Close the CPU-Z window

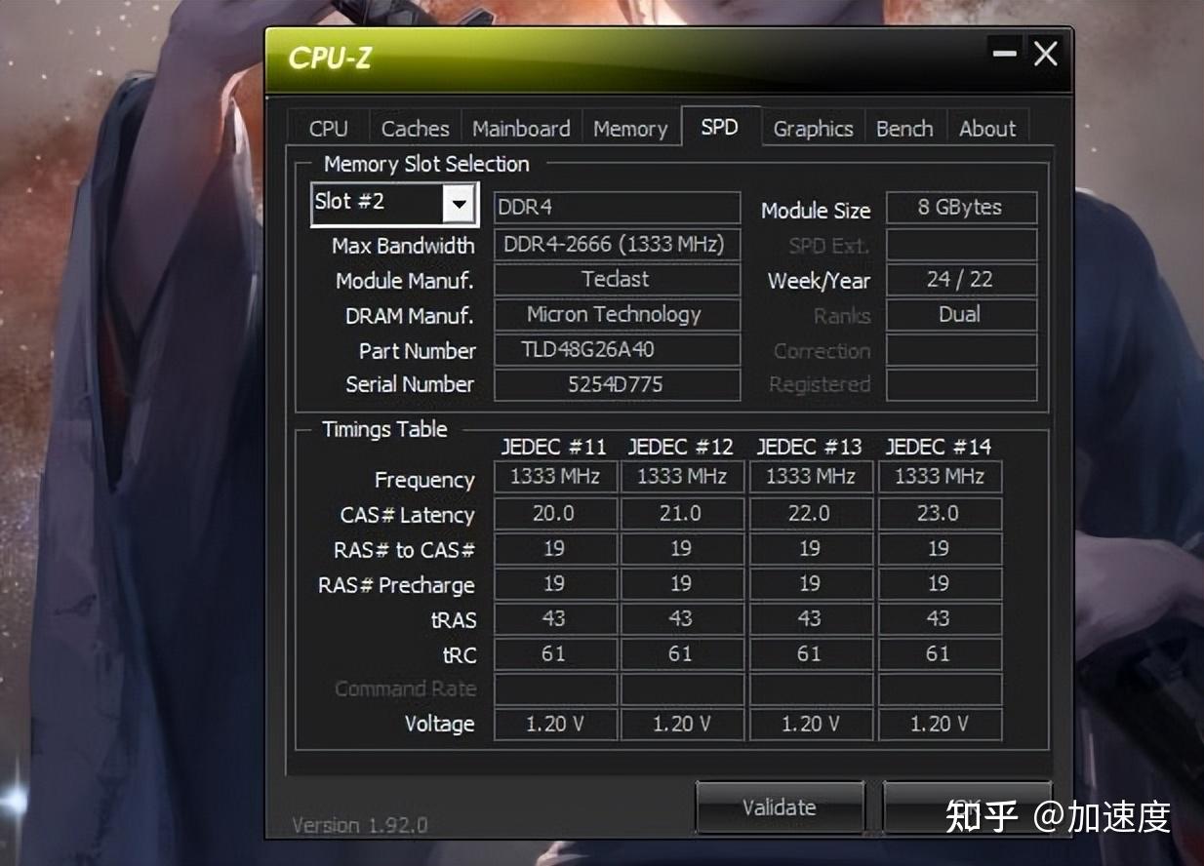[x=1046, y=54]
